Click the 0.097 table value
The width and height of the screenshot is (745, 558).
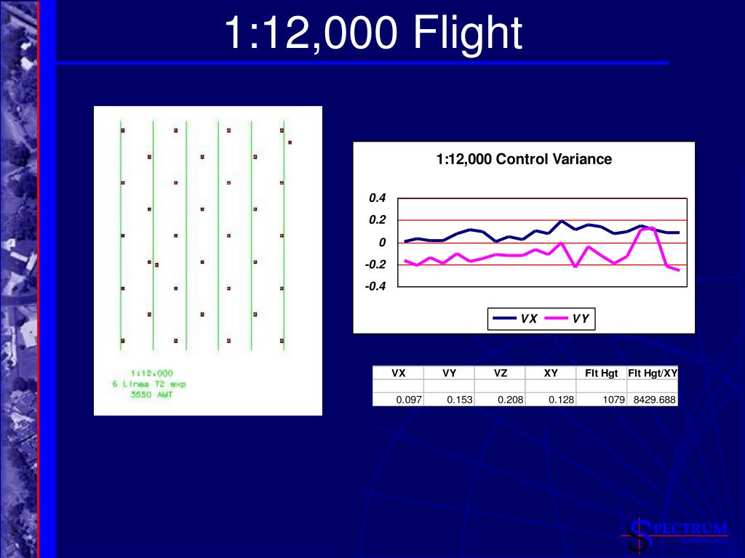[409, 400]
